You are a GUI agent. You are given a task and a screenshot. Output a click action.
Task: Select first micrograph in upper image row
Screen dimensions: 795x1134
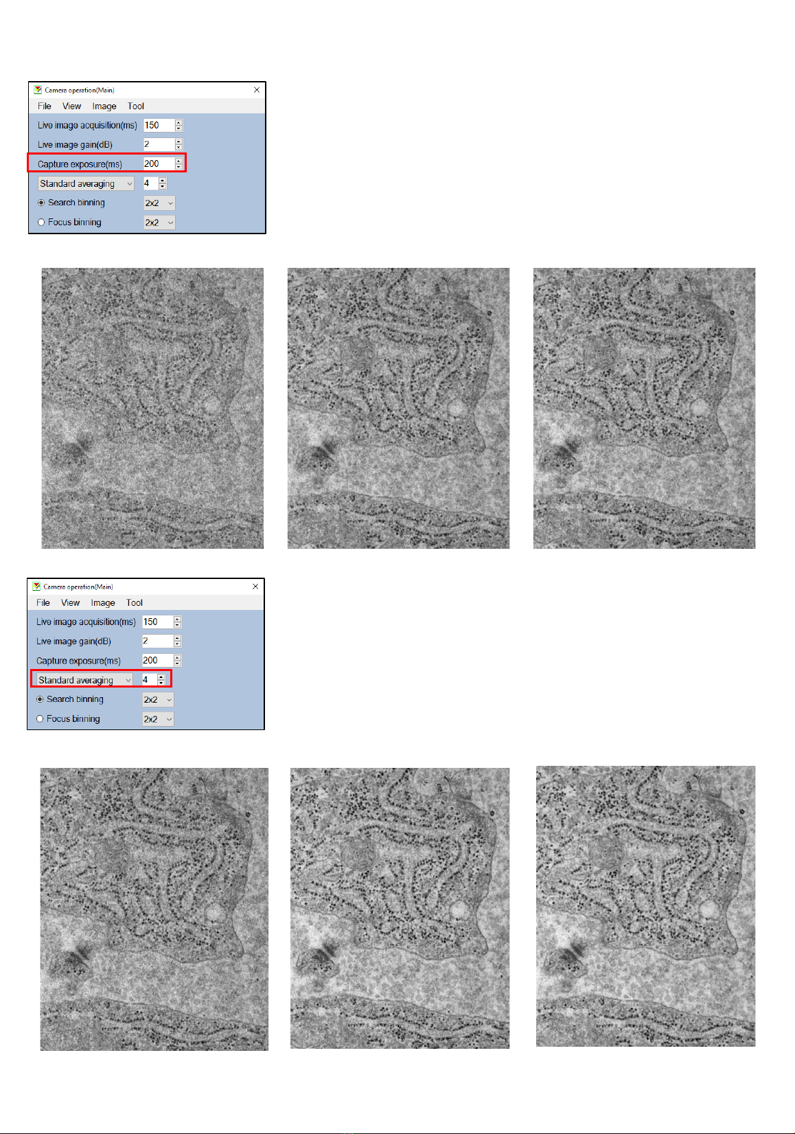[x=152, y=409]
